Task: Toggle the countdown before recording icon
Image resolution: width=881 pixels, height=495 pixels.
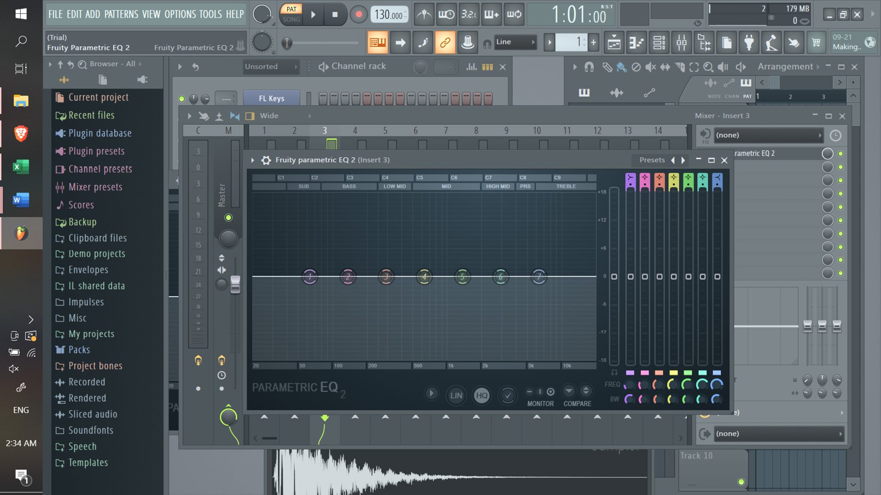Action: [468, 14]
